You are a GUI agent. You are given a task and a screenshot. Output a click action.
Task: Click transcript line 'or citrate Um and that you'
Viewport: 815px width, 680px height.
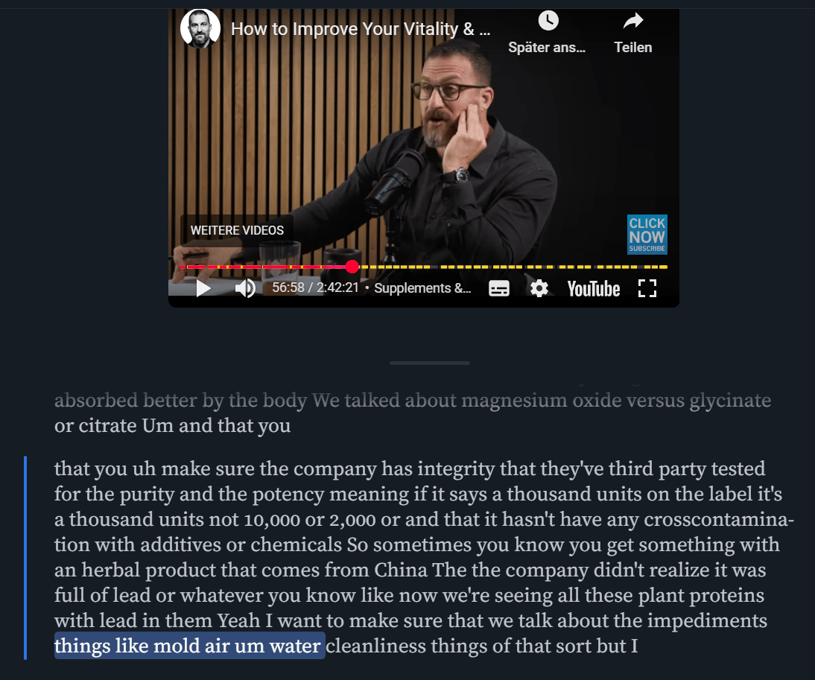point(172,425)
